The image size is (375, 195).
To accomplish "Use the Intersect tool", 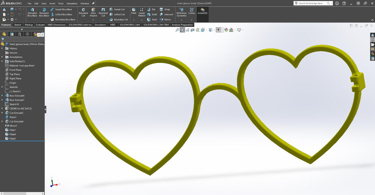I will 166,14.
